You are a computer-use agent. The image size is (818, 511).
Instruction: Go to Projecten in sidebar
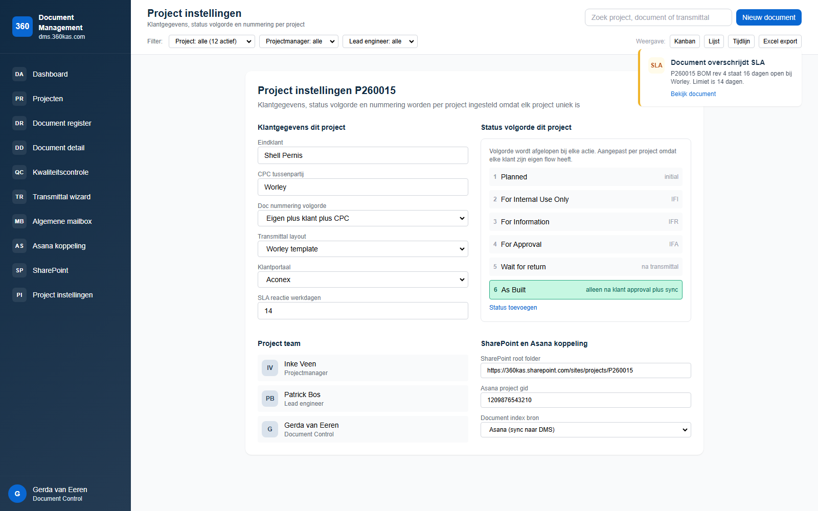point(65,99)
